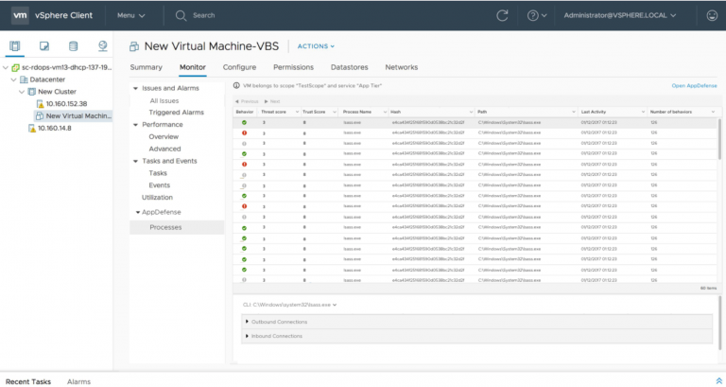Viewport: 726px width, 387px height.
Task: Open the Menu dropdown
Action: pos(131,15)
